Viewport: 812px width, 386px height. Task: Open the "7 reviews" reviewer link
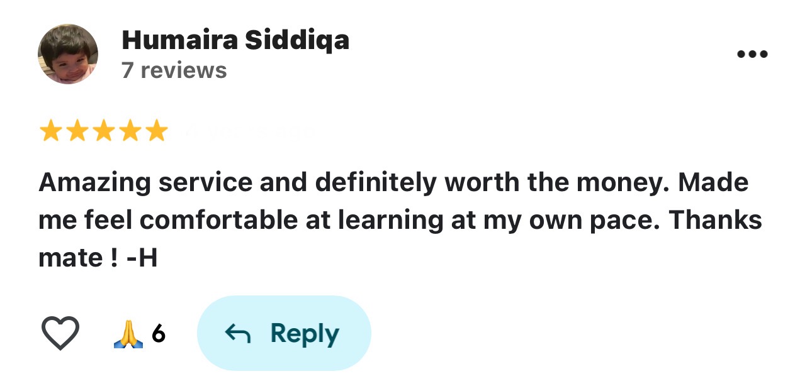(174, 70)
